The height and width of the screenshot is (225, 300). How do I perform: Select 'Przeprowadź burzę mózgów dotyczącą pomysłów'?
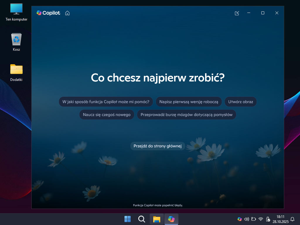click(x=186, y=115)
